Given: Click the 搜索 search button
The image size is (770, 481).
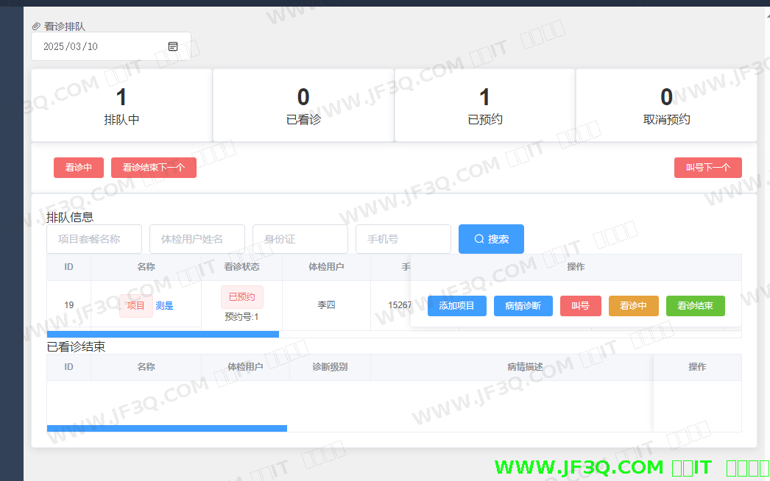Looking at the screenshot, I should (491, 239).
